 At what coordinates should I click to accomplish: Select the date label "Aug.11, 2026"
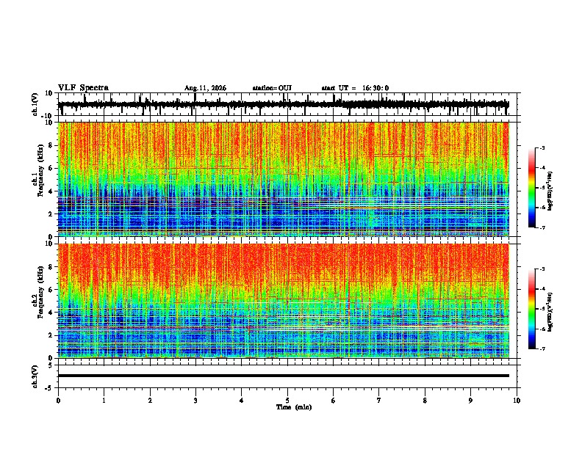click(x=205, y=88)
